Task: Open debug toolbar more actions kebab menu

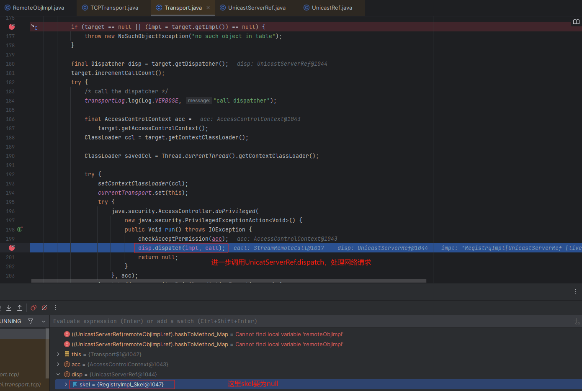Action: [55, 308]
